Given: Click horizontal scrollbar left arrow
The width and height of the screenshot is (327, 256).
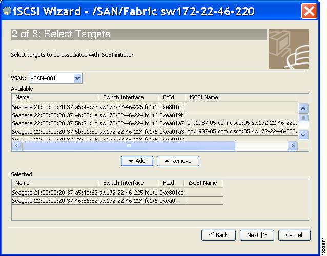Looking at the screenshot, I should [17, 145].
